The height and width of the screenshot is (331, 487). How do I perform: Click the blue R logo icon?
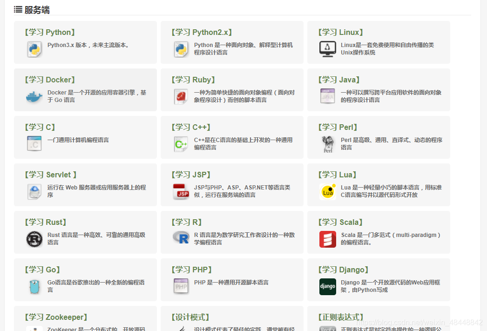181,237
